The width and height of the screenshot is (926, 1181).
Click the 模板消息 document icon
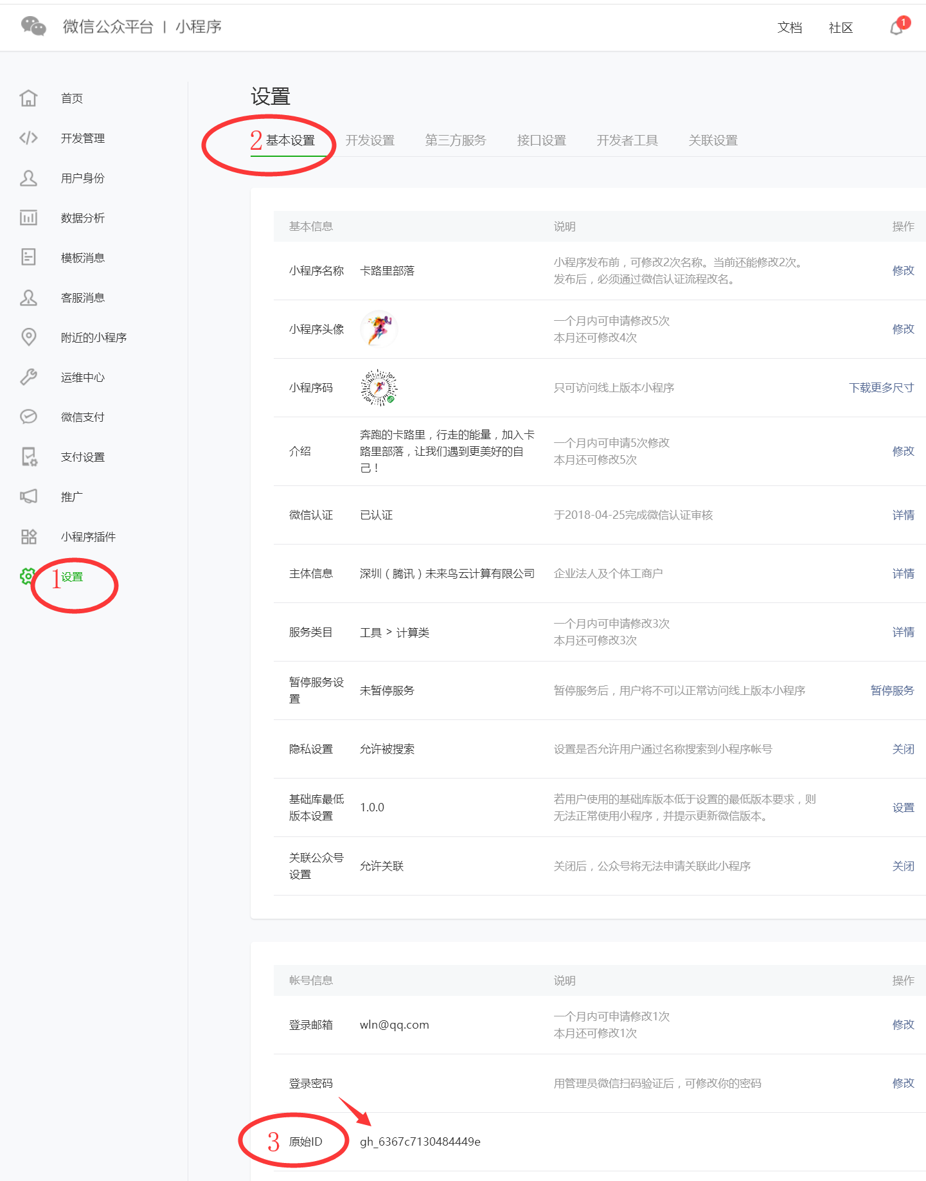click(x=28, y=258)
